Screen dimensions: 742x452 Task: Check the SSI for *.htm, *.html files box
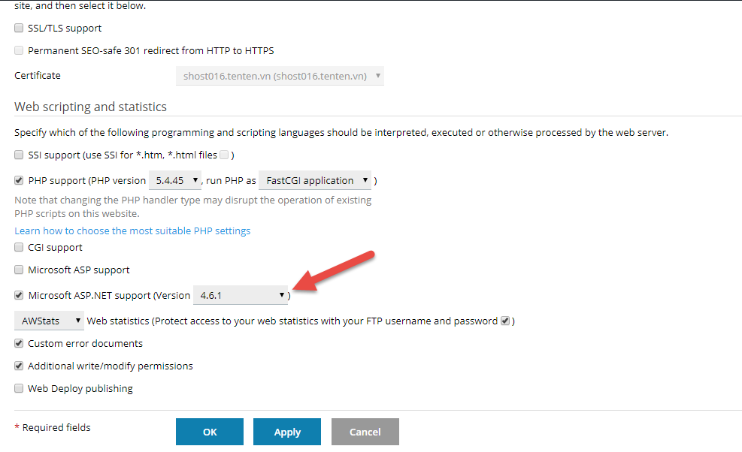pyautogui.click(x=224, y=155)
